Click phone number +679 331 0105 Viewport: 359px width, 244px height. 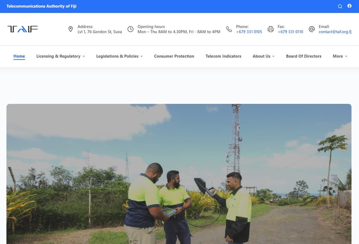[x=249, y=32]
